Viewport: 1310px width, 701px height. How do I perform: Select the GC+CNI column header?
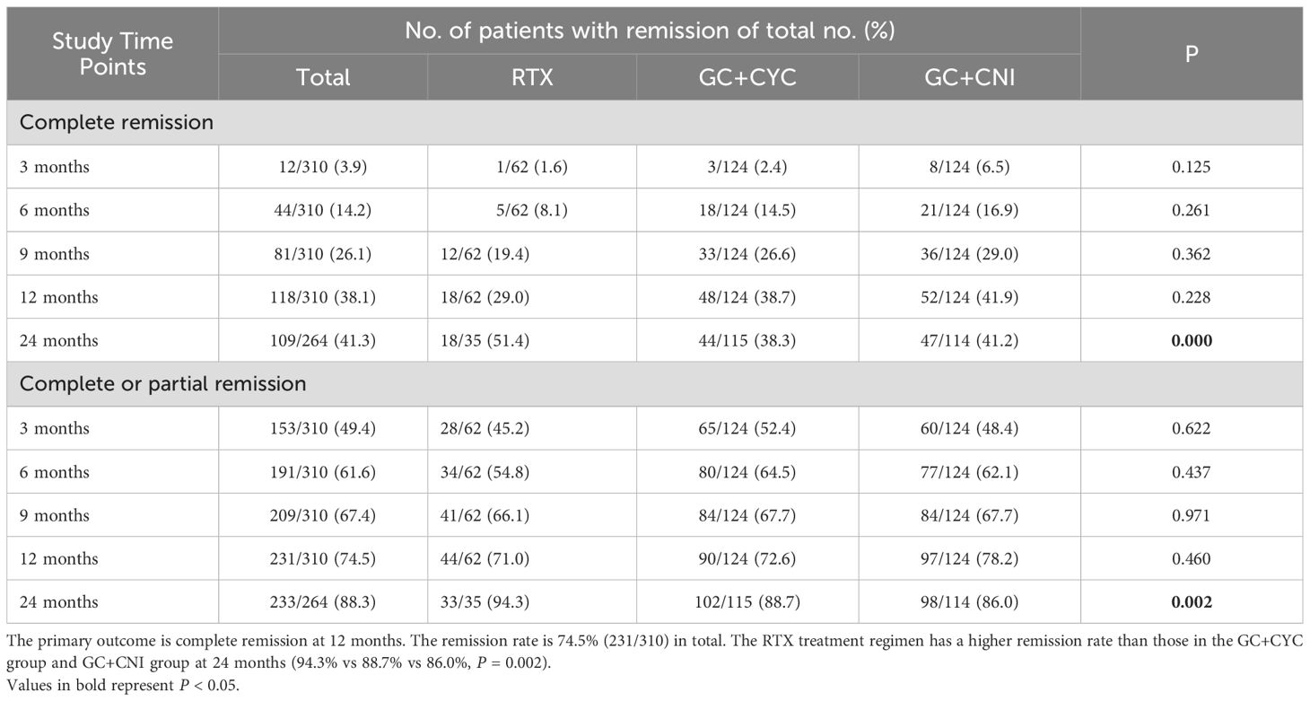coord(969,78)
